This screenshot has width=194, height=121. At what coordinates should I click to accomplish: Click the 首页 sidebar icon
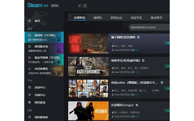[30, 21]
